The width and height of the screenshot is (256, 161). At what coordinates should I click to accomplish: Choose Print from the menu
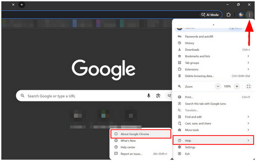213,97
